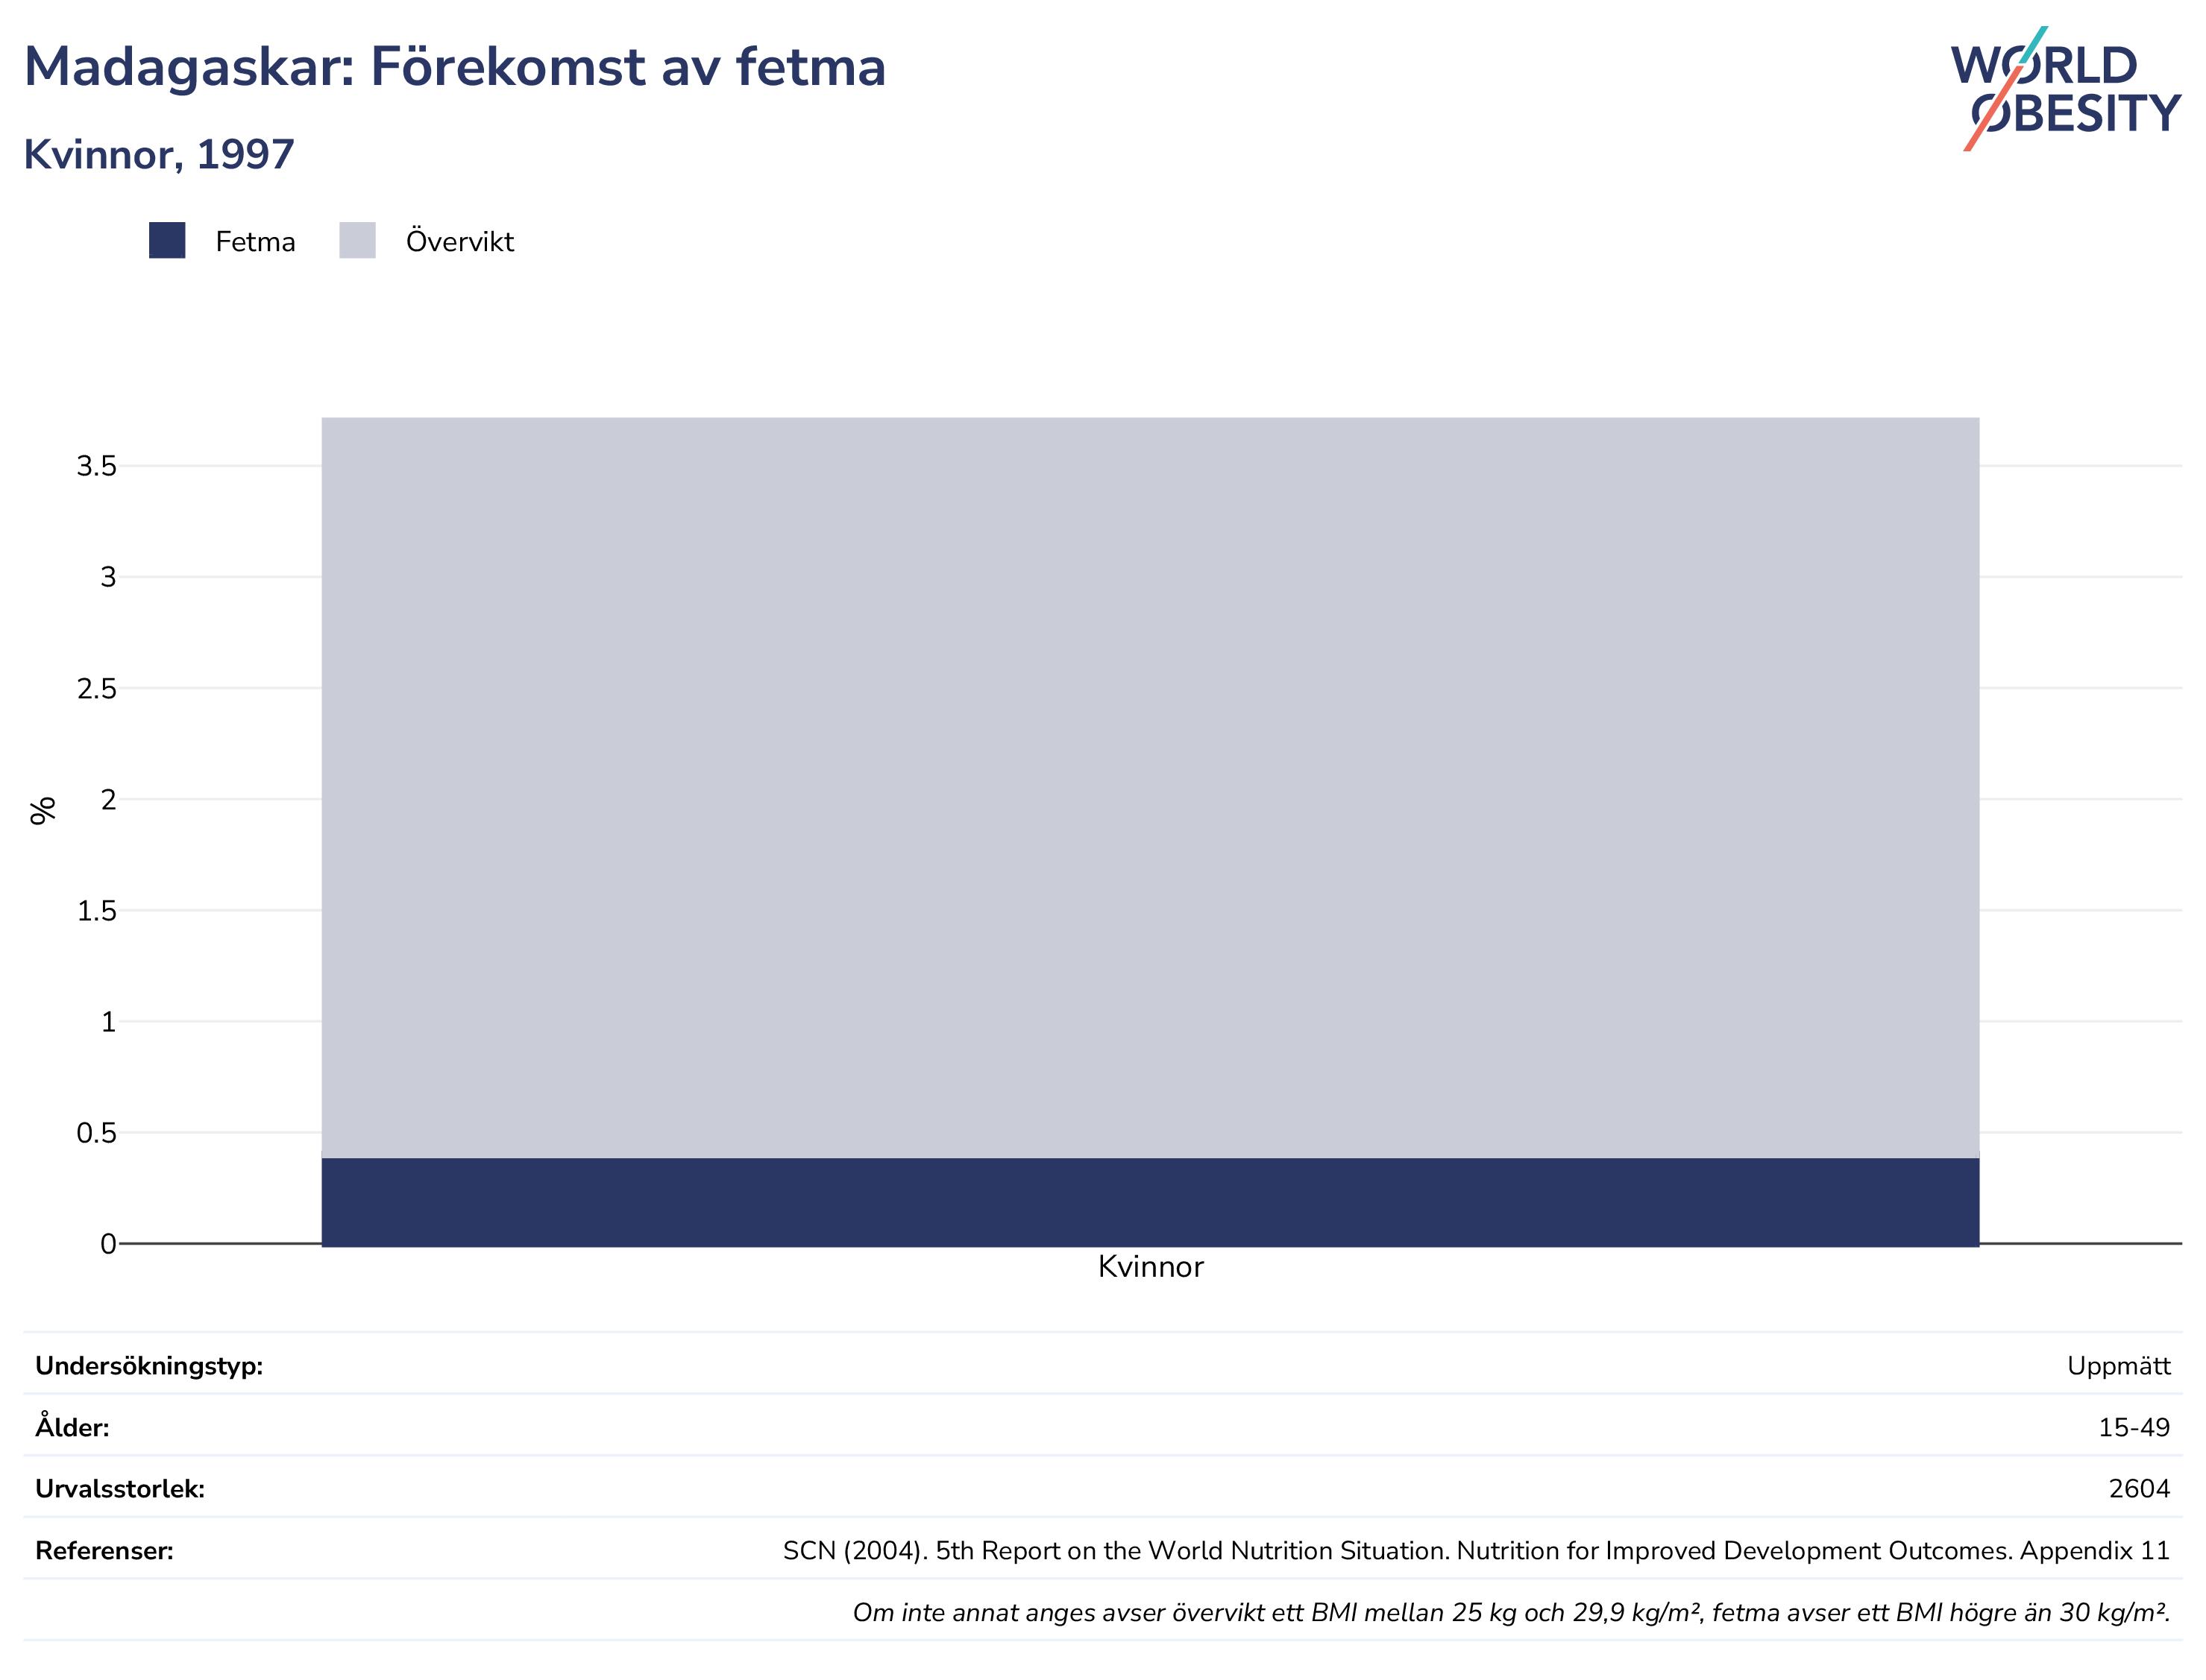Screen dimensions: 2206x1680
Task: Select the dark blue Fetma bar segment
Action: click(1151, 1203)
